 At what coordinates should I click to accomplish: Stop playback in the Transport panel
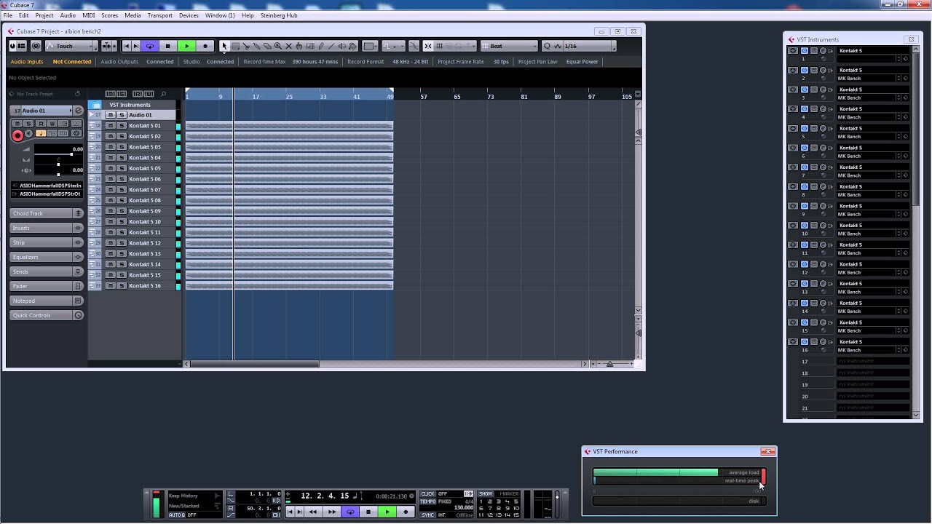(x=368, y=512)
